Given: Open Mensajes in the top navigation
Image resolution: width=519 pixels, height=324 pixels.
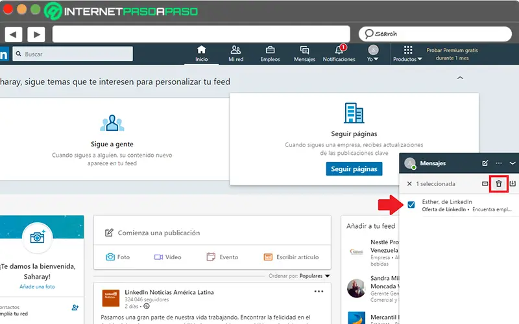Looking at the screenshot, I should (x=304, y=54).
